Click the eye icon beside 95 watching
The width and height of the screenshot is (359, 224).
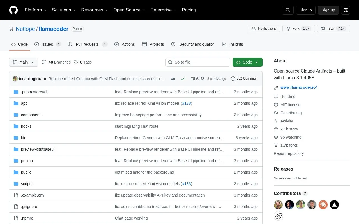click(x=276, y=137)
